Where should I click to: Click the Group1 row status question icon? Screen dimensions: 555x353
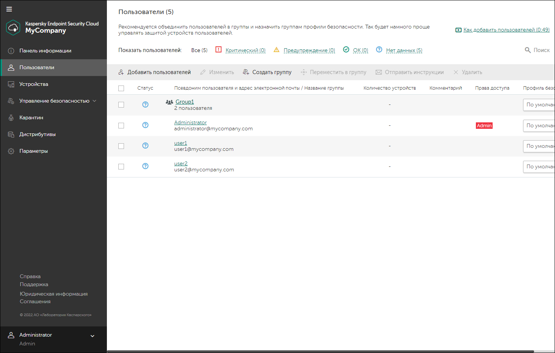click(145, 104)
